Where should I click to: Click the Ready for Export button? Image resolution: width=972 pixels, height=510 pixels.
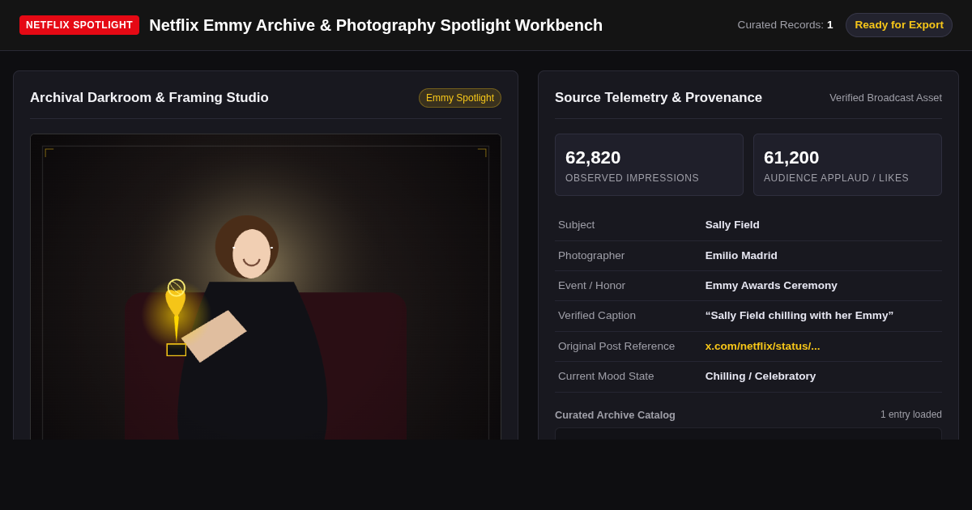click(x=899, y=25)
